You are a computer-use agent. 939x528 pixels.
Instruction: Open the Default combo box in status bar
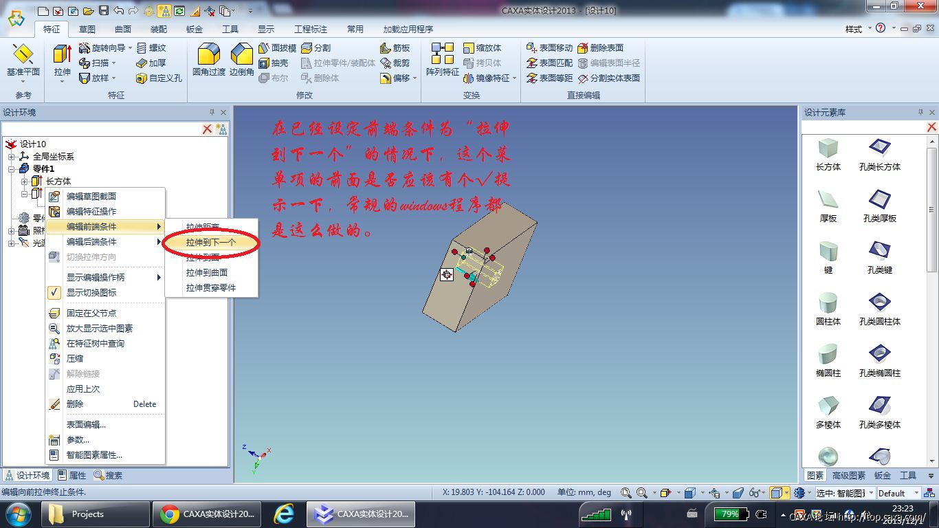898,493
